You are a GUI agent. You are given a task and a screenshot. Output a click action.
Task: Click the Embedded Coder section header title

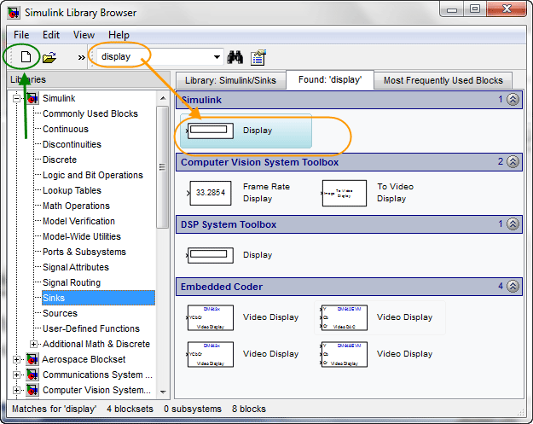click(x=222, y=287)
